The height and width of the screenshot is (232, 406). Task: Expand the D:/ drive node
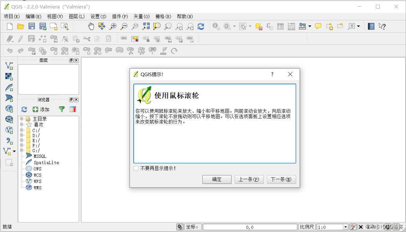(x=22, y=135)
